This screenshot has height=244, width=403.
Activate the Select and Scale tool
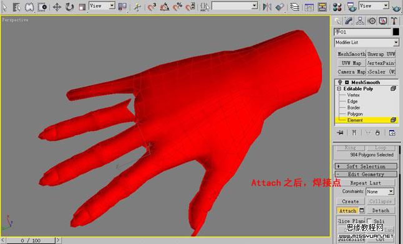(82, 7)
